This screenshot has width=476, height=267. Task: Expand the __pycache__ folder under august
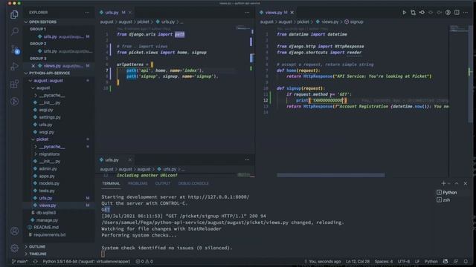50,96
